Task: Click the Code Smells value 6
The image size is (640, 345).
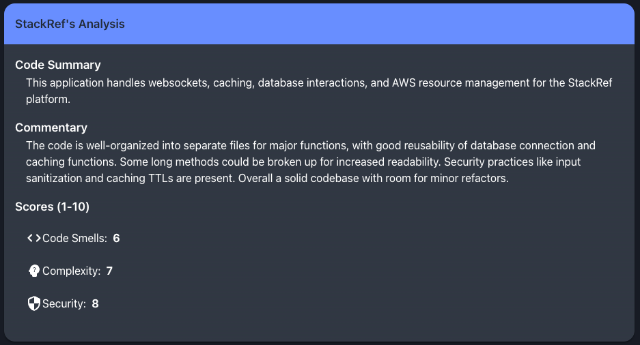Action: (116, 238)
